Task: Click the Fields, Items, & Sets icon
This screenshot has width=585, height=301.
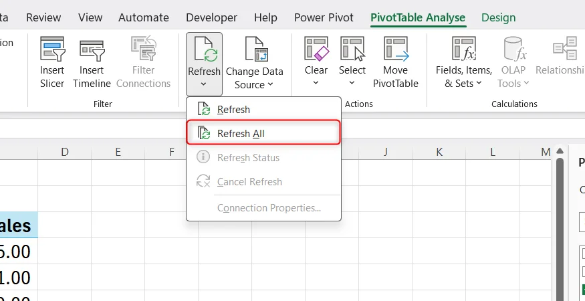Action: coord(464,49)
